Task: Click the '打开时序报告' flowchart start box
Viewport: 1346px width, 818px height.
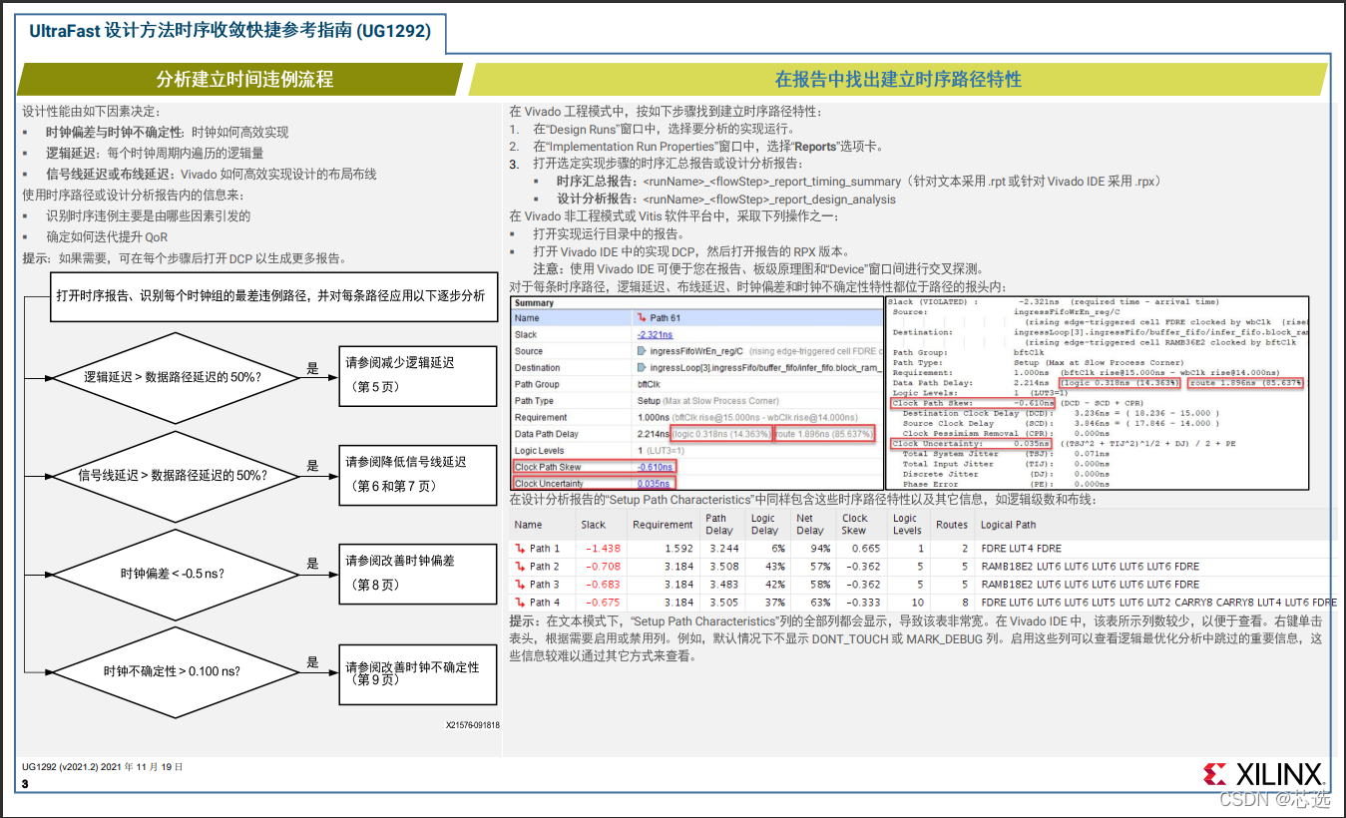Action: point(272,296)
